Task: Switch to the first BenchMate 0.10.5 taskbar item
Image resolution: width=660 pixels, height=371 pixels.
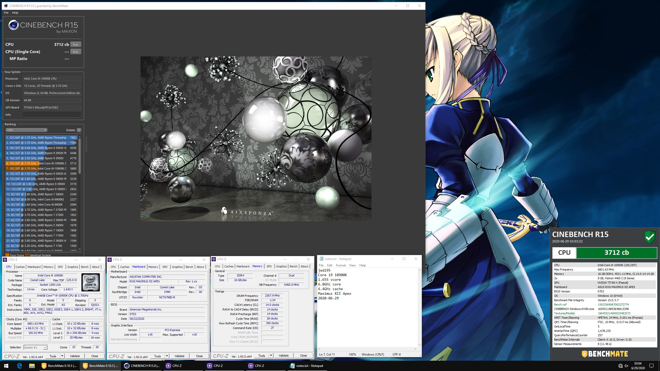Action: (x=59, y=366)
